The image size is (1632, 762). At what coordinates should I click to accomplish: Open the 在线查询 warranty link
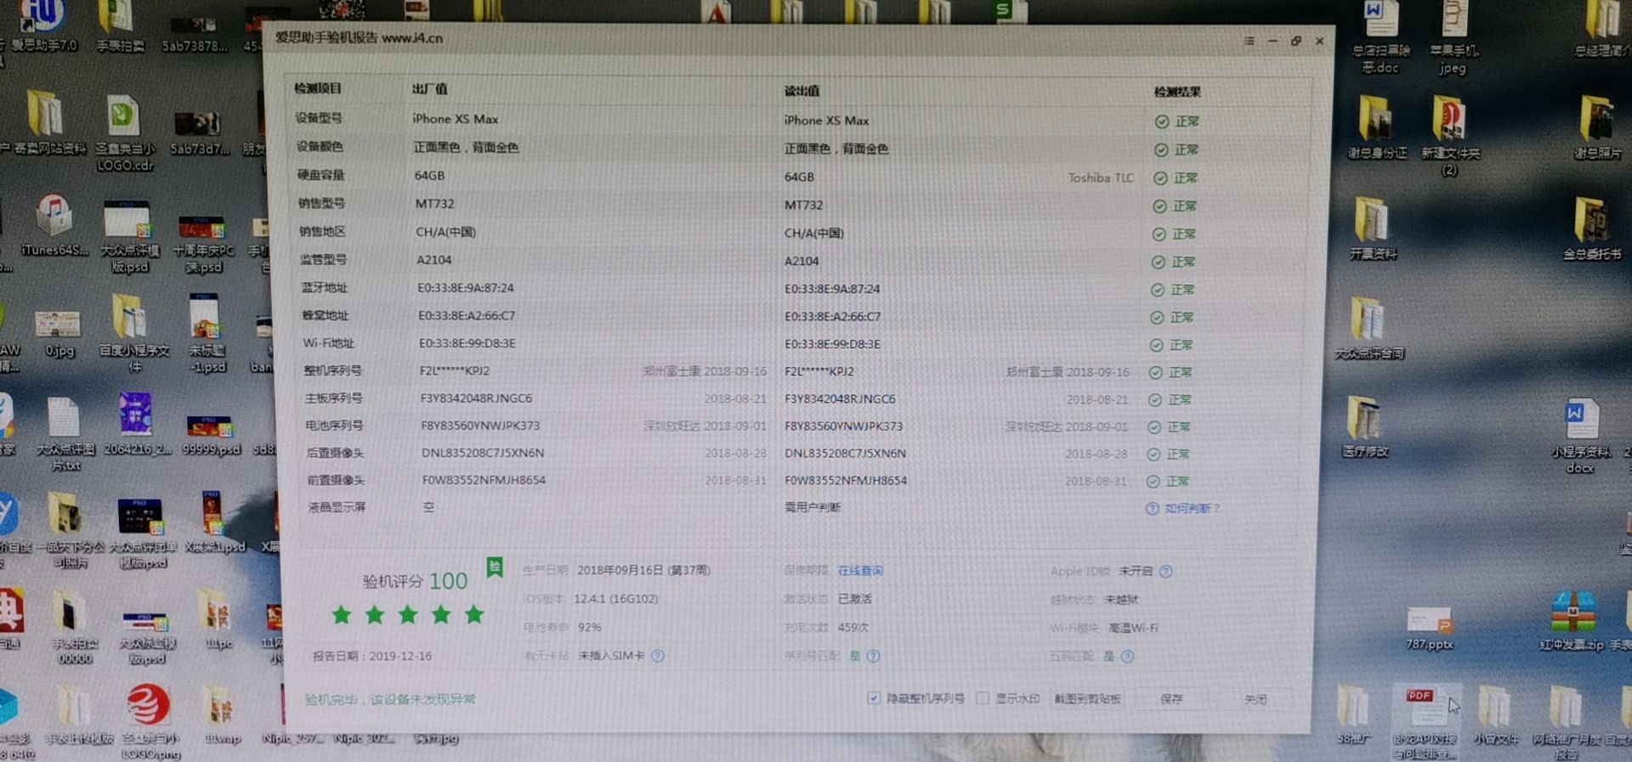tap(860, 571)
